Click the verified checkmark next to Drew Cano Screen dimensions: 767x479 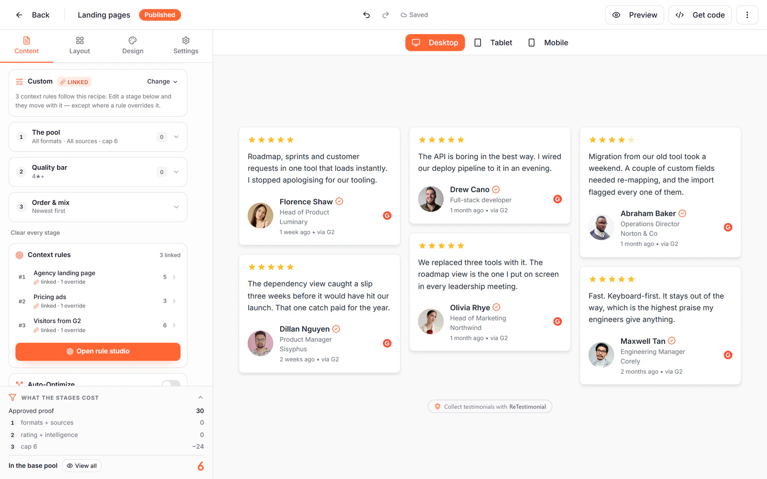(496, 189)
